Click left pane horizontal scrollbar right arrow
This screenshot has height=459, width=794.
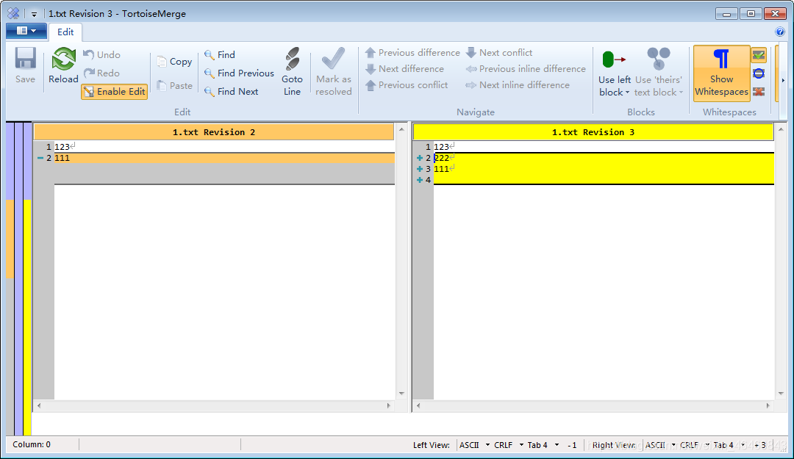(388, 405)
